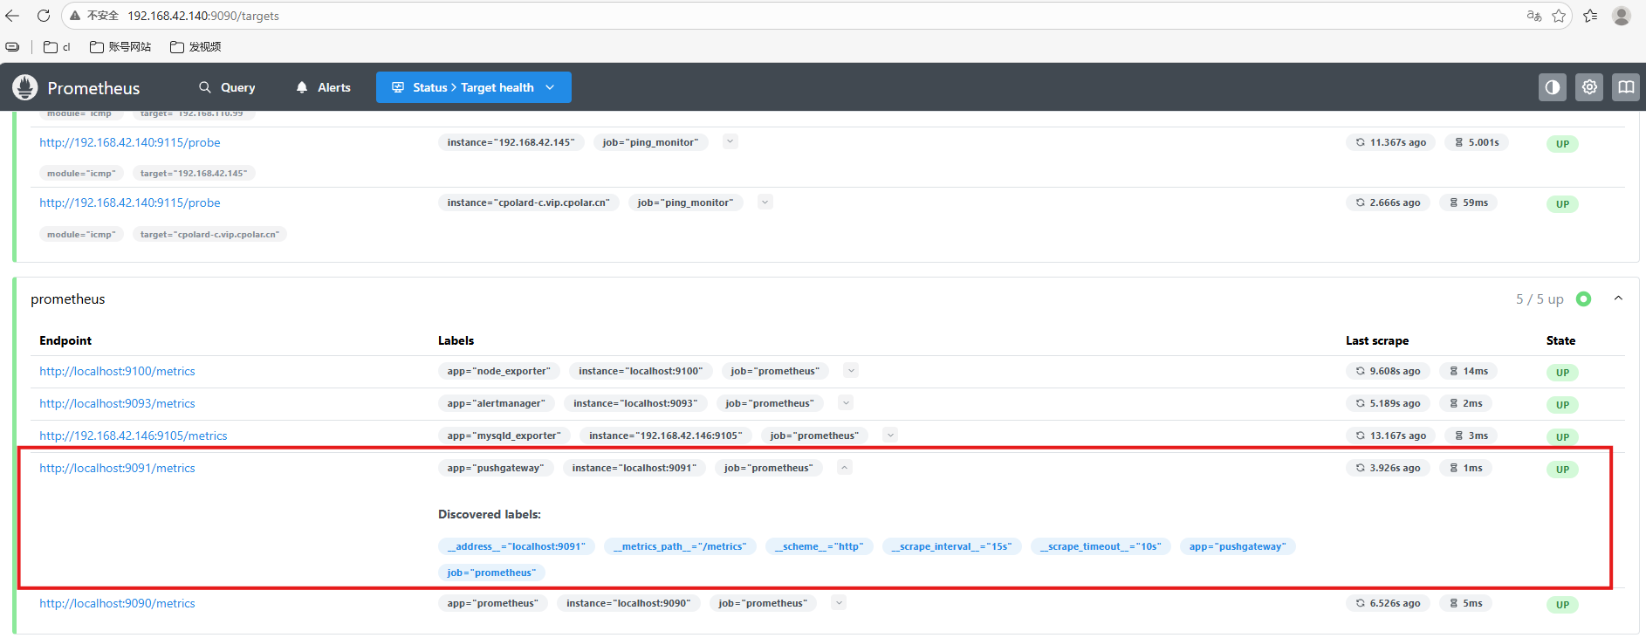
Task: Toggle the light/dark theme icon
Action: pyautogui.click(x=1552, y=87)
